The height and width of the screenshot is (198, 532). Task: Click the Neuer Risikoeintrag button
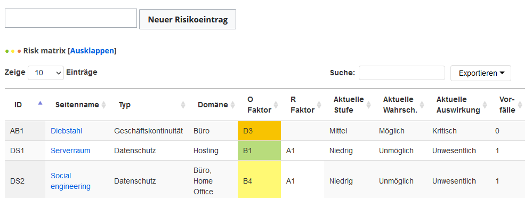tap(188, 19)
